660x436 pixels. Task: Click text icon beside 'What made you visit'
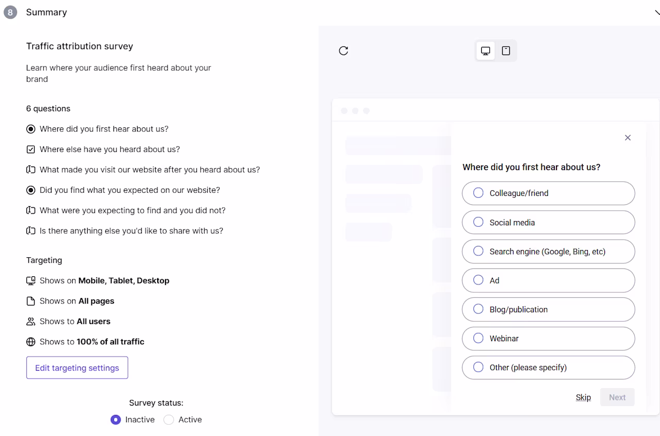[x=31, y=170]
